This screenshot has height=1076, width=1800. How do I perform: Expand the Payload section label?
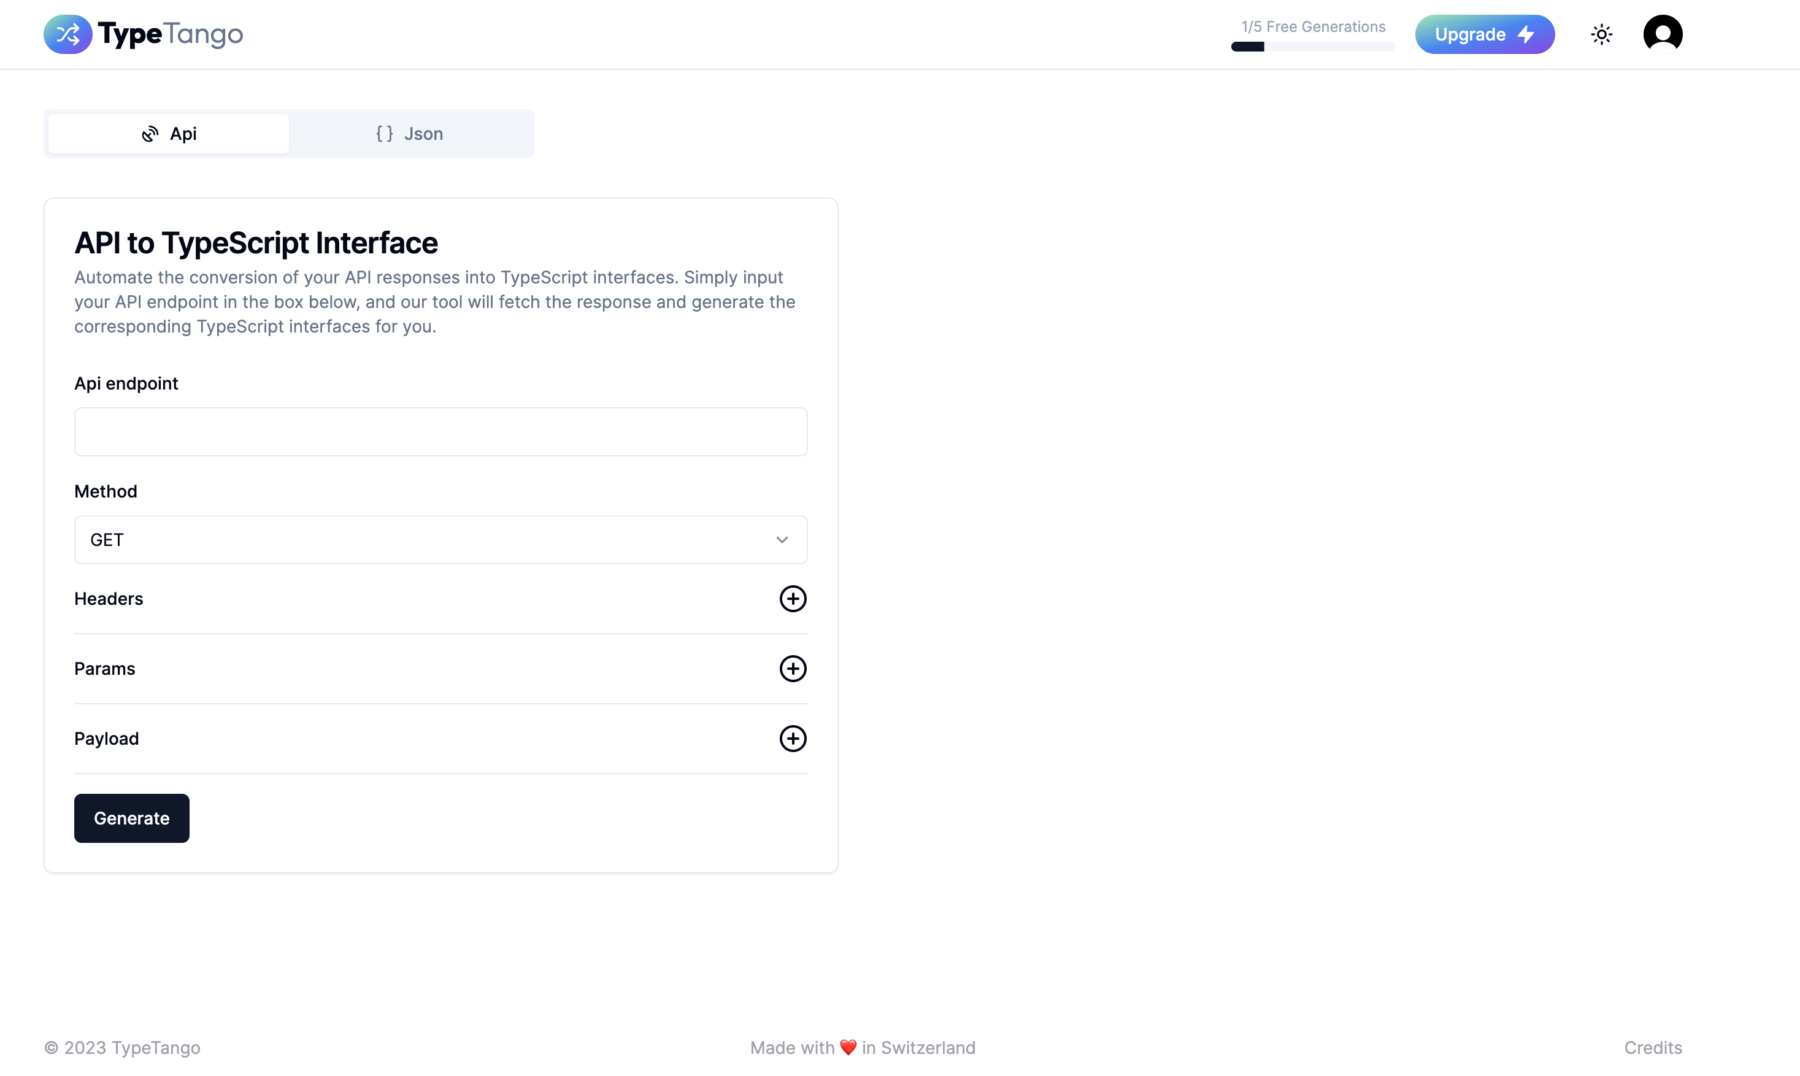pos(107,739)
